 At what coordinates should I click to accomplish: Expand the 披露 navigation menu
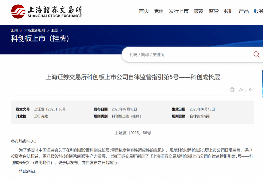click(x=199, y=11)
